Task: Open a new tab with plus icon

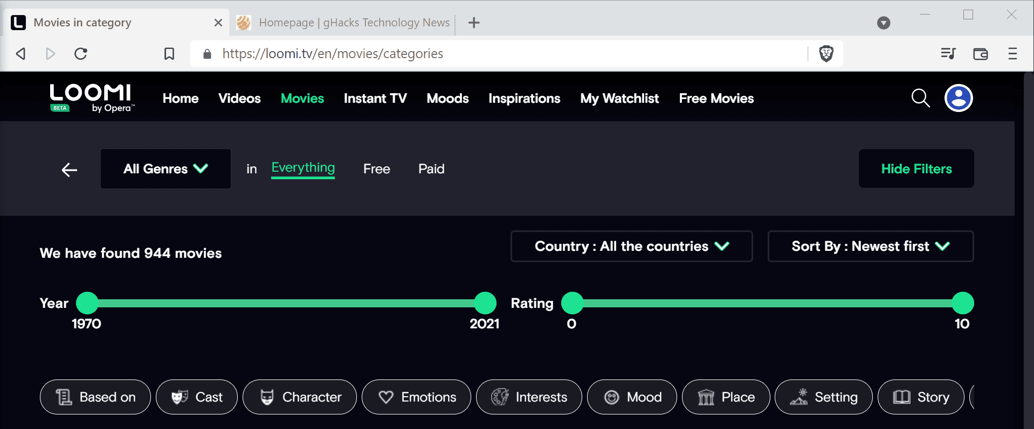Action: [x=474, y=23]
